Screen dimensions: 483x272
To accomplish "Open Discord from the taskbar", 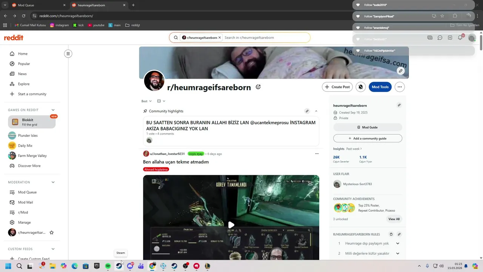I will coord(130,266).
